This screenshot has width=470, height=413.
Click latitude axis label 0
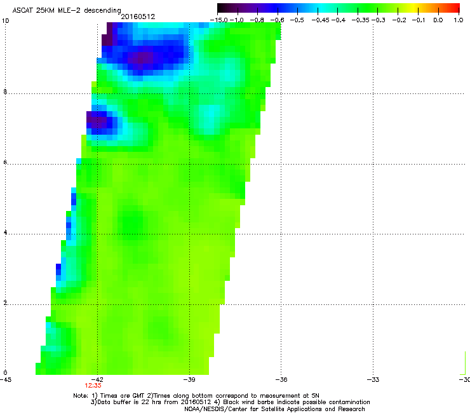pyautogui.click(x=5, y=373)
